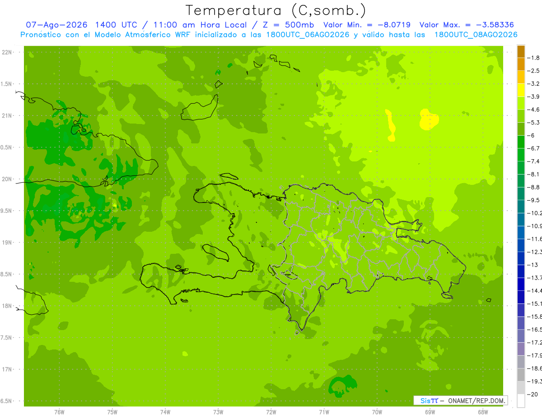Viewport: 542px width, 418px height.
Task: Click the -3.9 legend value
Action: tap(534, 96)
